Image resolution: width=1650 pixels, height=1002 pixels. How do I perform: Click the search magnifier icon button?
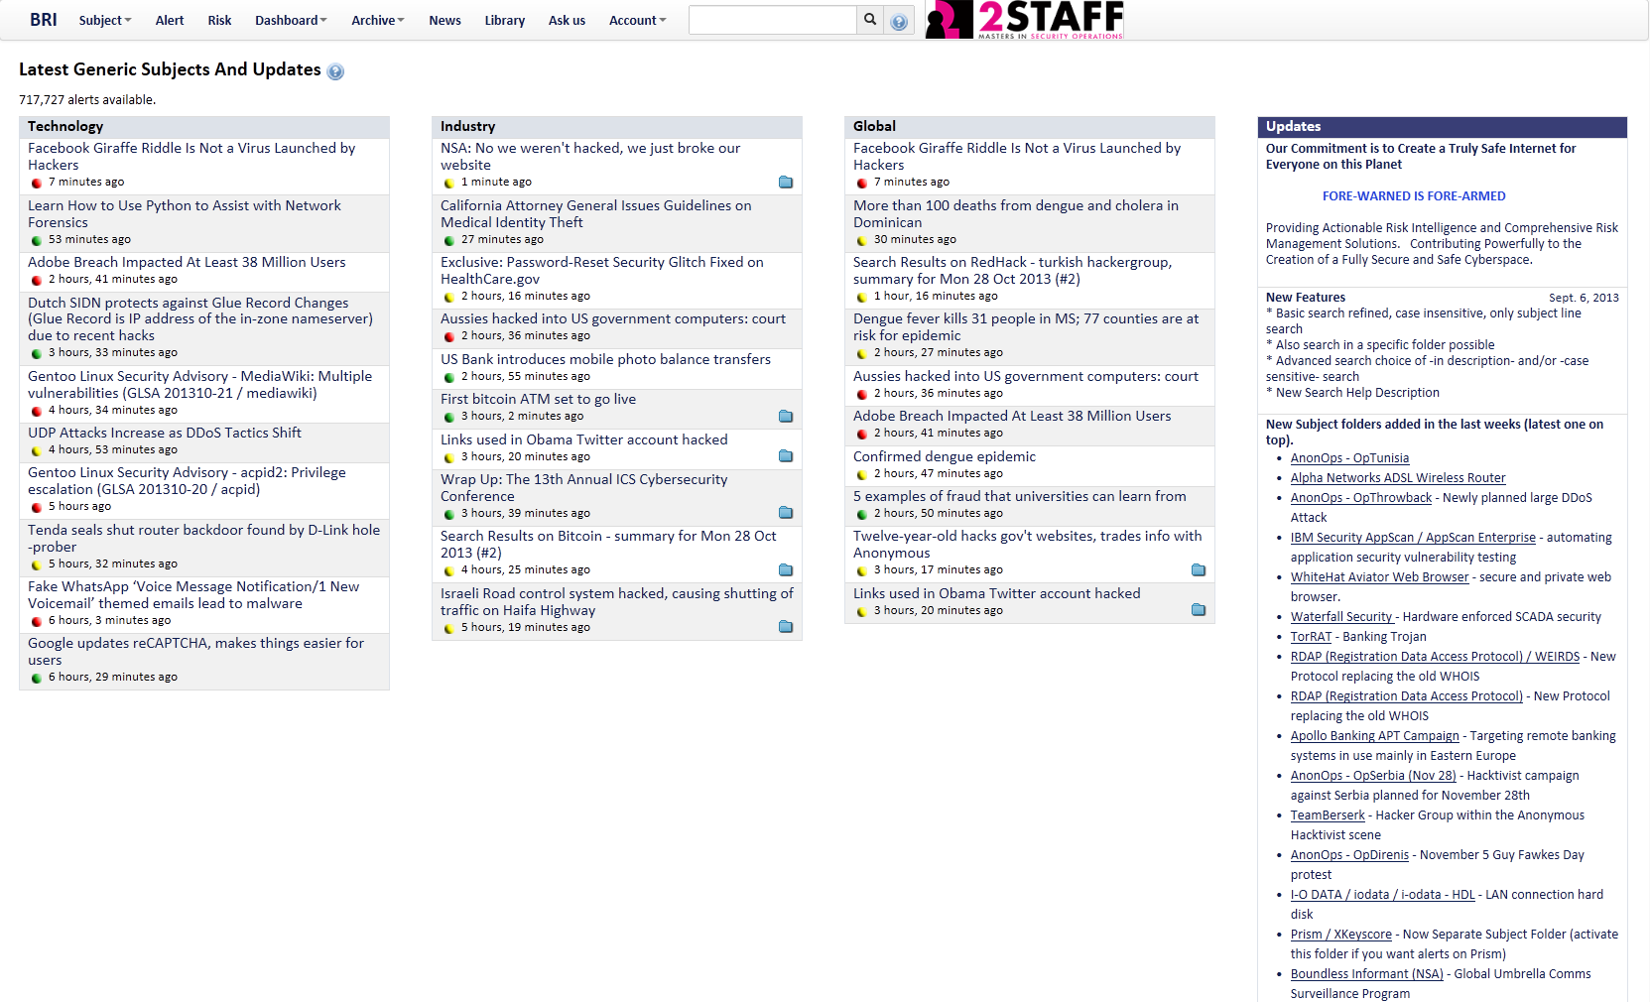pyautogui.click(x=870, y=20)
